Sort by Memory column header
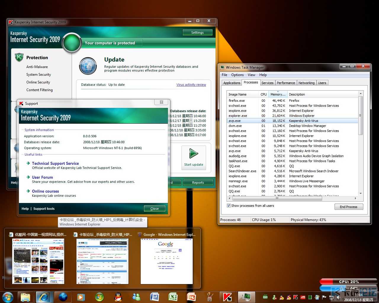The width and height of the screenshot is (379, 303). 278,94
